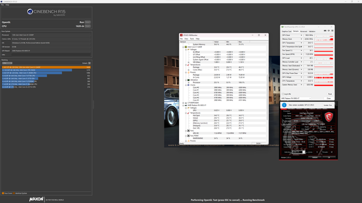This screenshot has height=203, width=362.
Task: Switch to the Advanced tab in GPU-Z
Action: (303, 32)
